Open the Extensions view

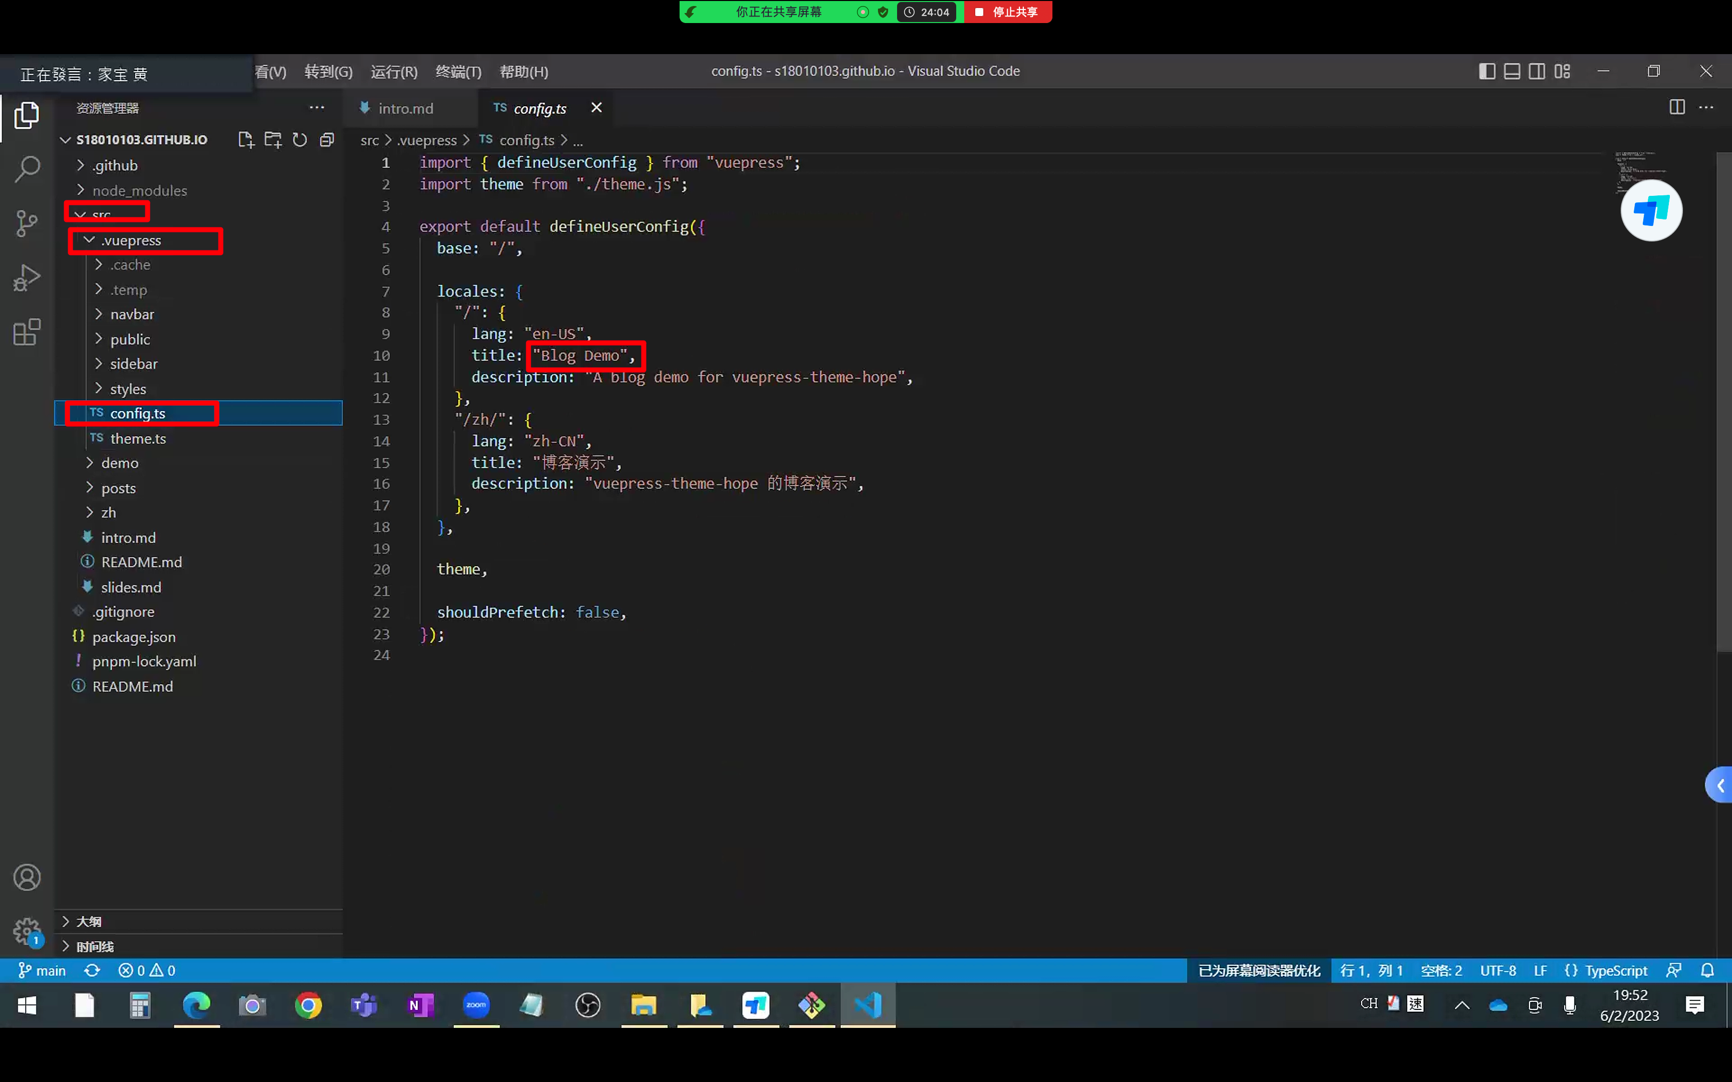pyautogui.click(x=27, y=332)
